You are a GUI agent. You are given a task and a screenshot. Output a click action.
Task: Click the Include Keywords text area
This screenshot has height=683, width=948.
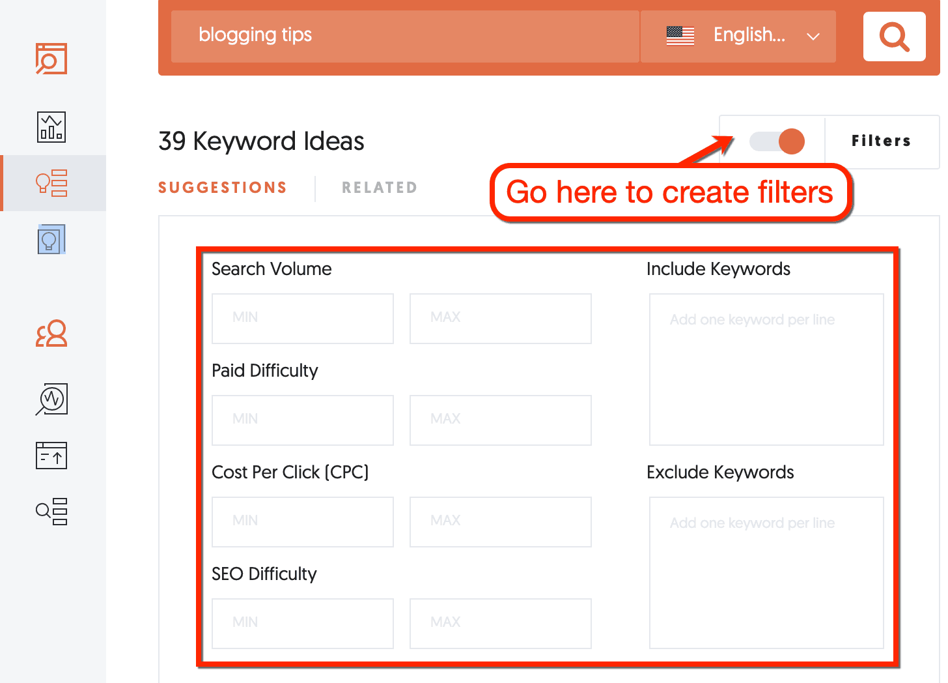[x=766, y=370]
